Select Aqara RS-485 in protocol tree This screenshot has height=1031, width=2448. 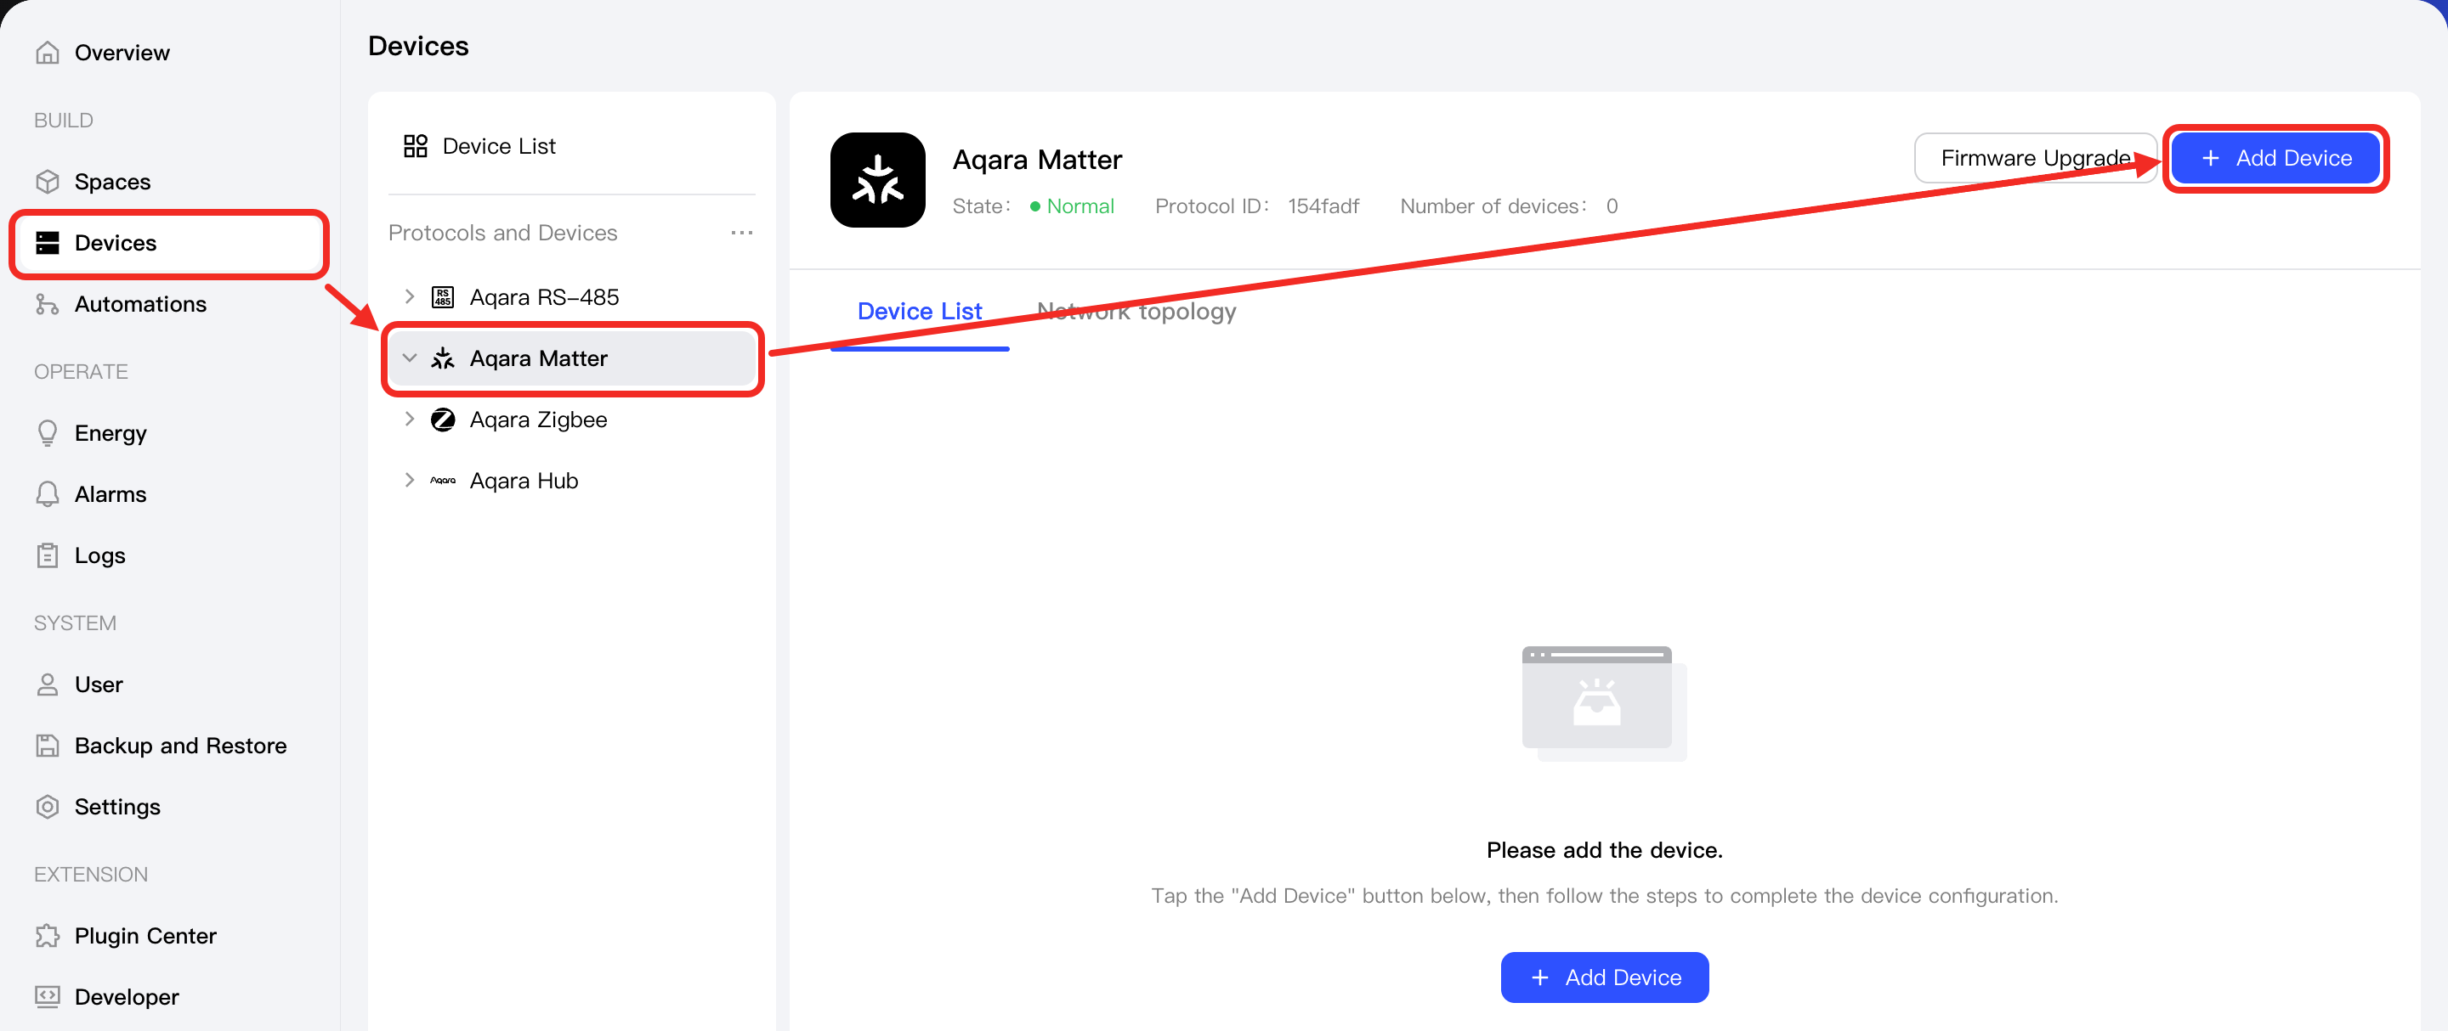click(544, 297)
